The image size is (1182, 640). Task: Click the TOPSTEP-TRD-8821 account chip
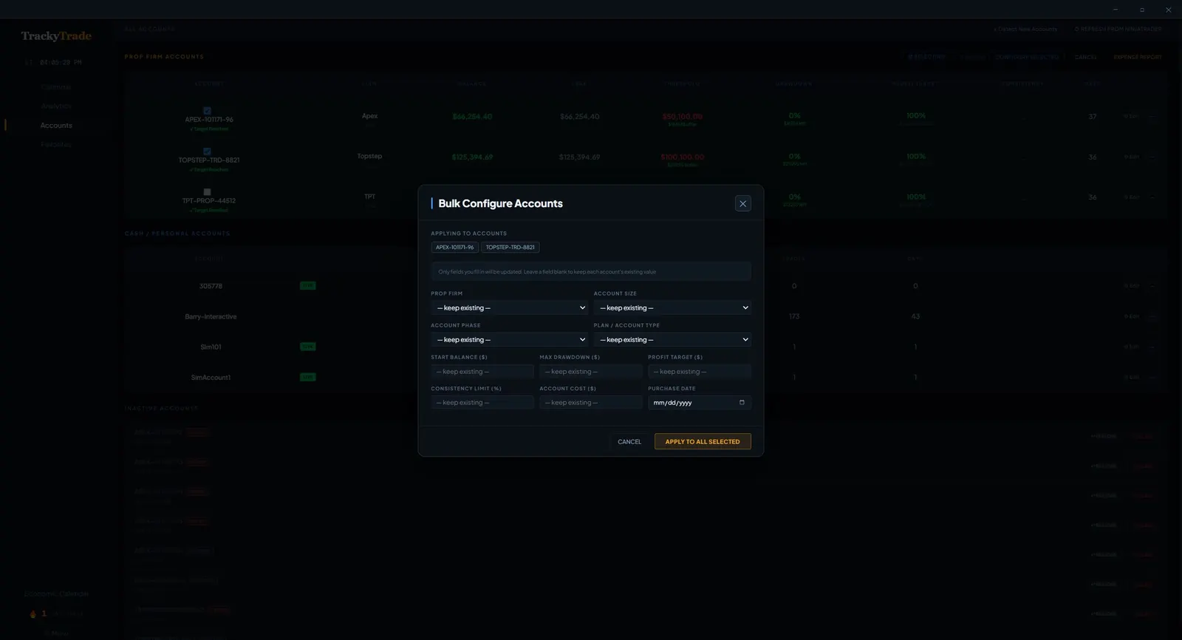tap(510, 248)
